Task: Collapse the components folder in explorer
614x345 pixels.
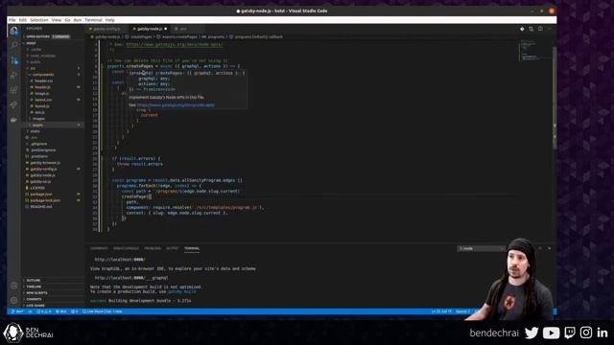Action: point(43,75)
